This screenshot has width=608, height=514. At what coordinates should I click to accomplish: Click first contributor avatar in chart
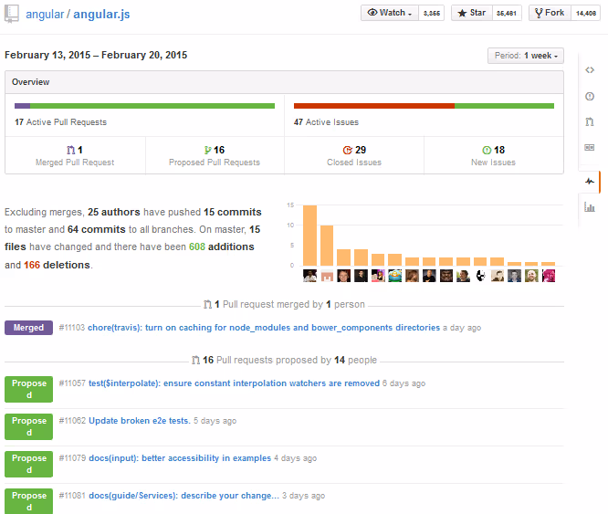click(x=309, y=276)
